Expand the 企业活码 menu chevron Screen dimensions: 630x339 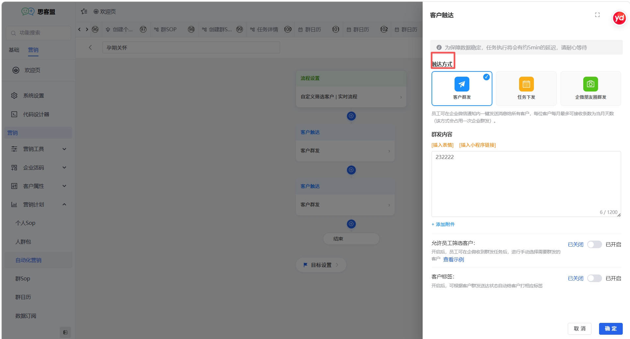click(x=65, y=168)
